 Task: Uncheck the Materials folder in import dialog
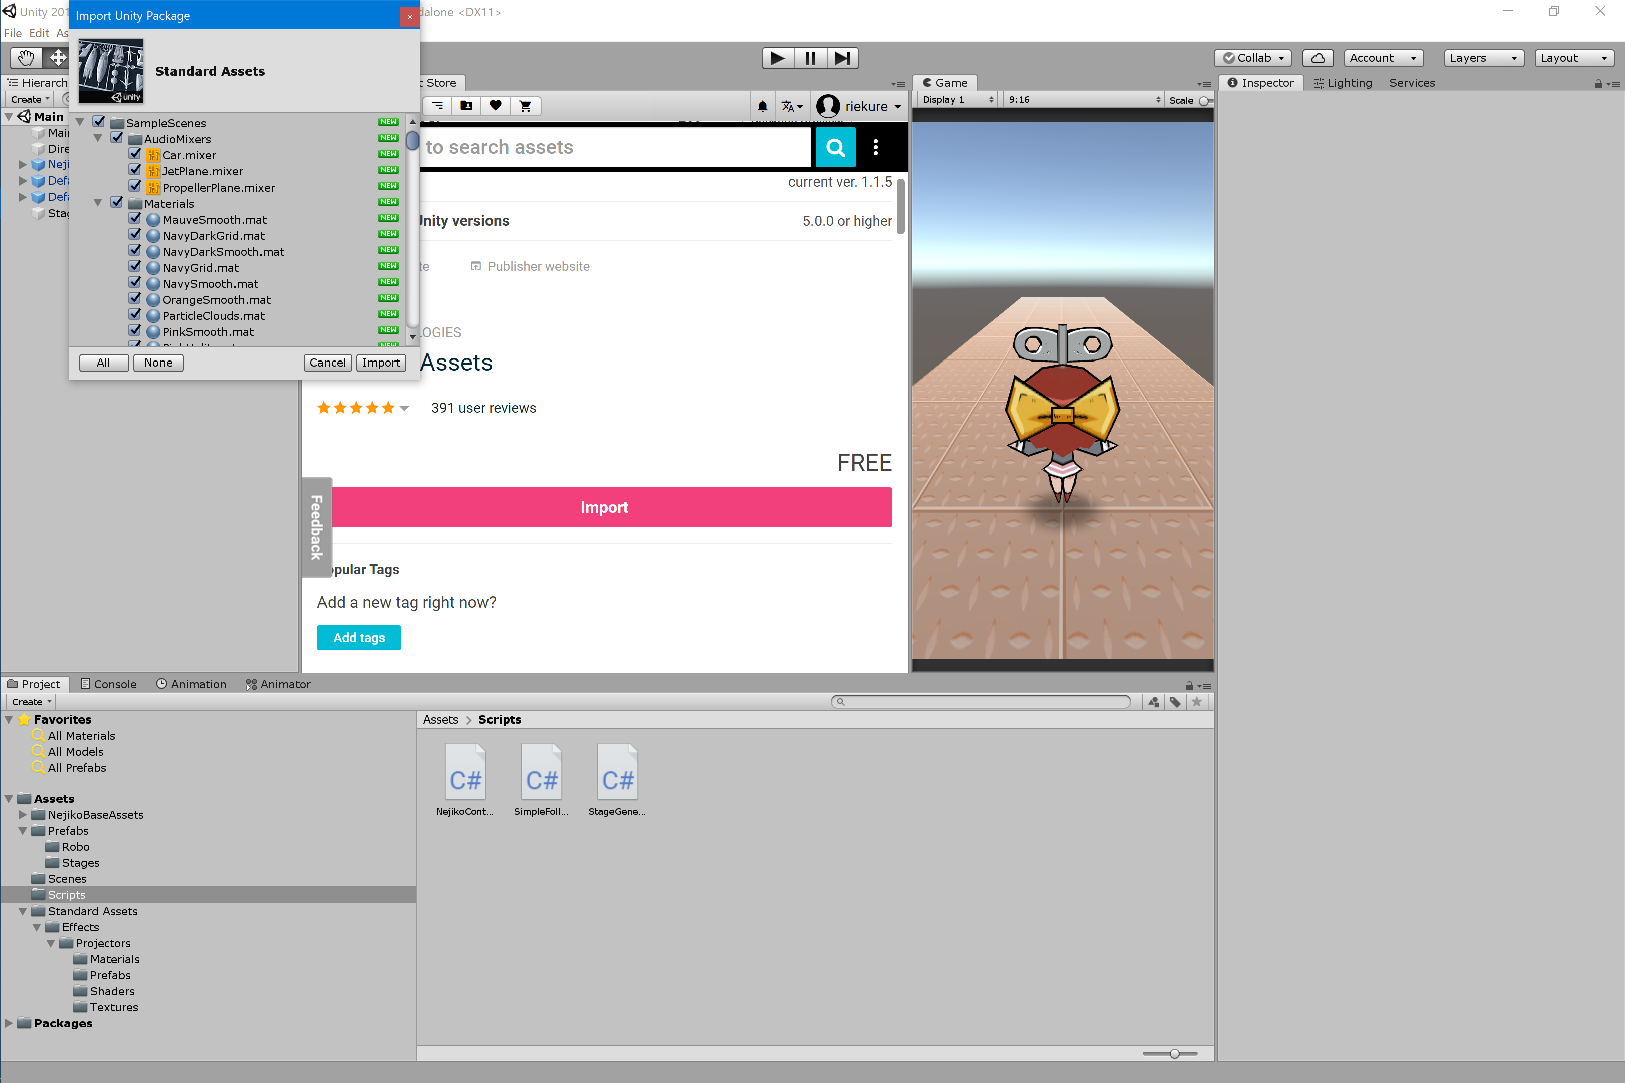pos(117,201)
